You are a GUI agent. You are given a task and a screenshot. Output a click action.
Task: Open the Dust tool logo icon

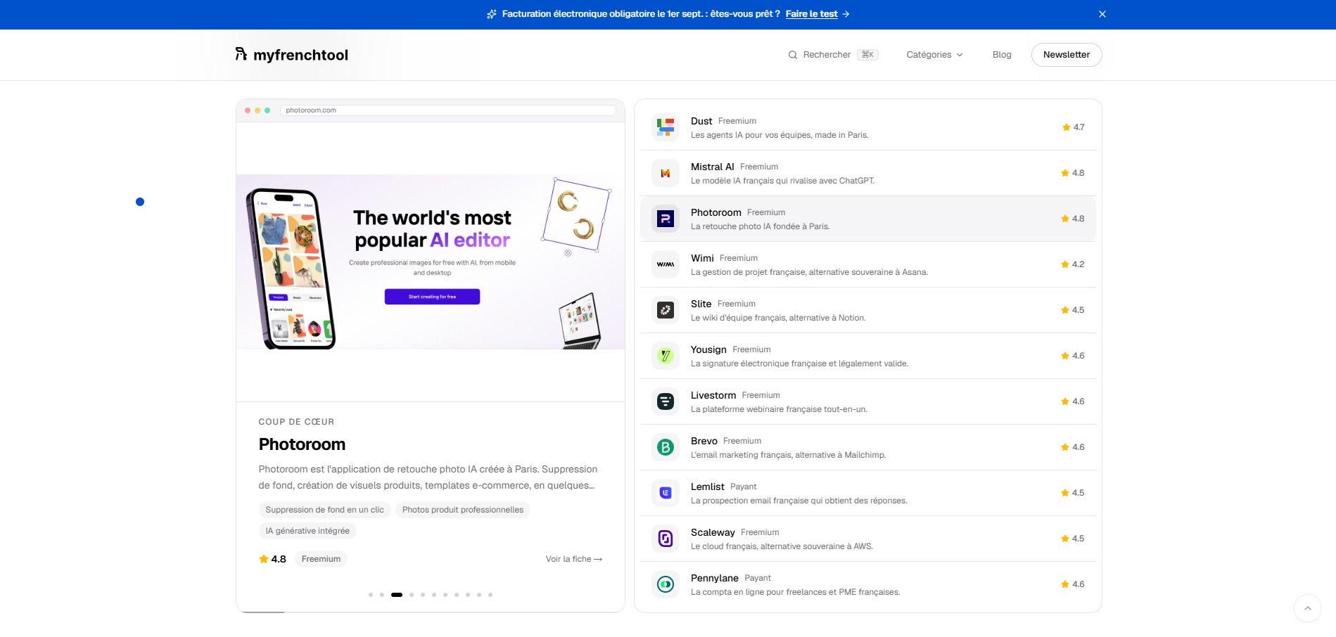point(666,127)
